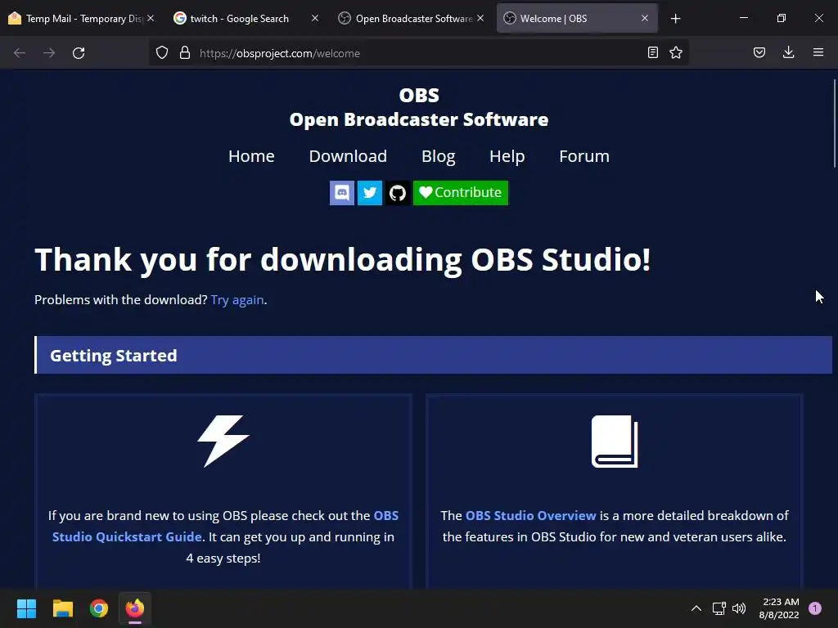Close the twitch Google Search tab
The height and width of the screenshot is (628, 838).
coord(315,18)
